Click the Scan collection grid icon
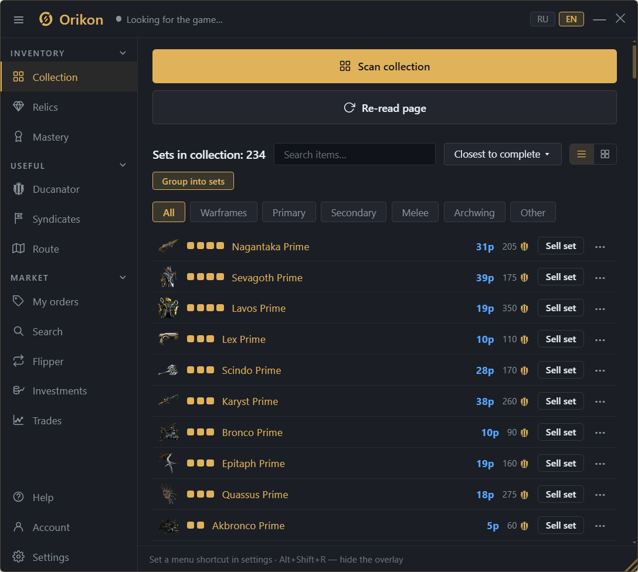Screen dimensions: 638x572 pos(345,66)
